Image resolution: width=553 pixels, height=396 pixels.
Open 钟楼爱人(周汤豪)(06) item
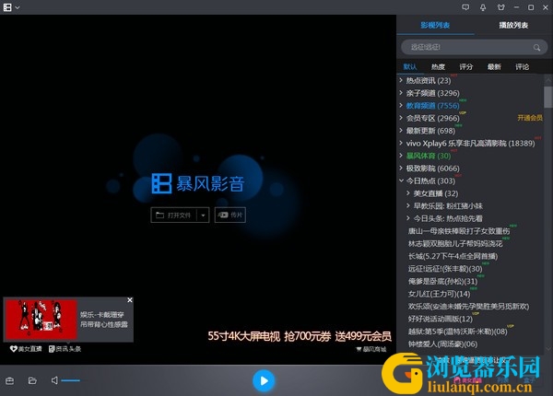pyautogui.click(x=442, y=344)
